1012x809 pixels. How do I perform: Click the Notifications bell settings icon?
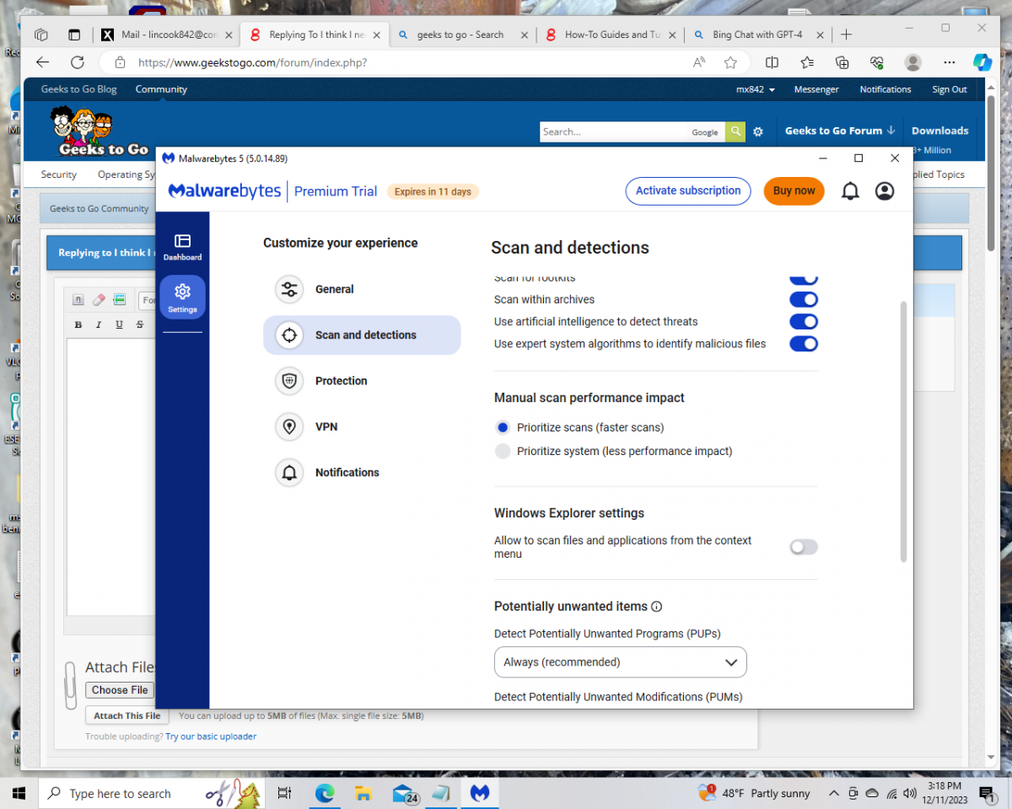coord(289,473)
